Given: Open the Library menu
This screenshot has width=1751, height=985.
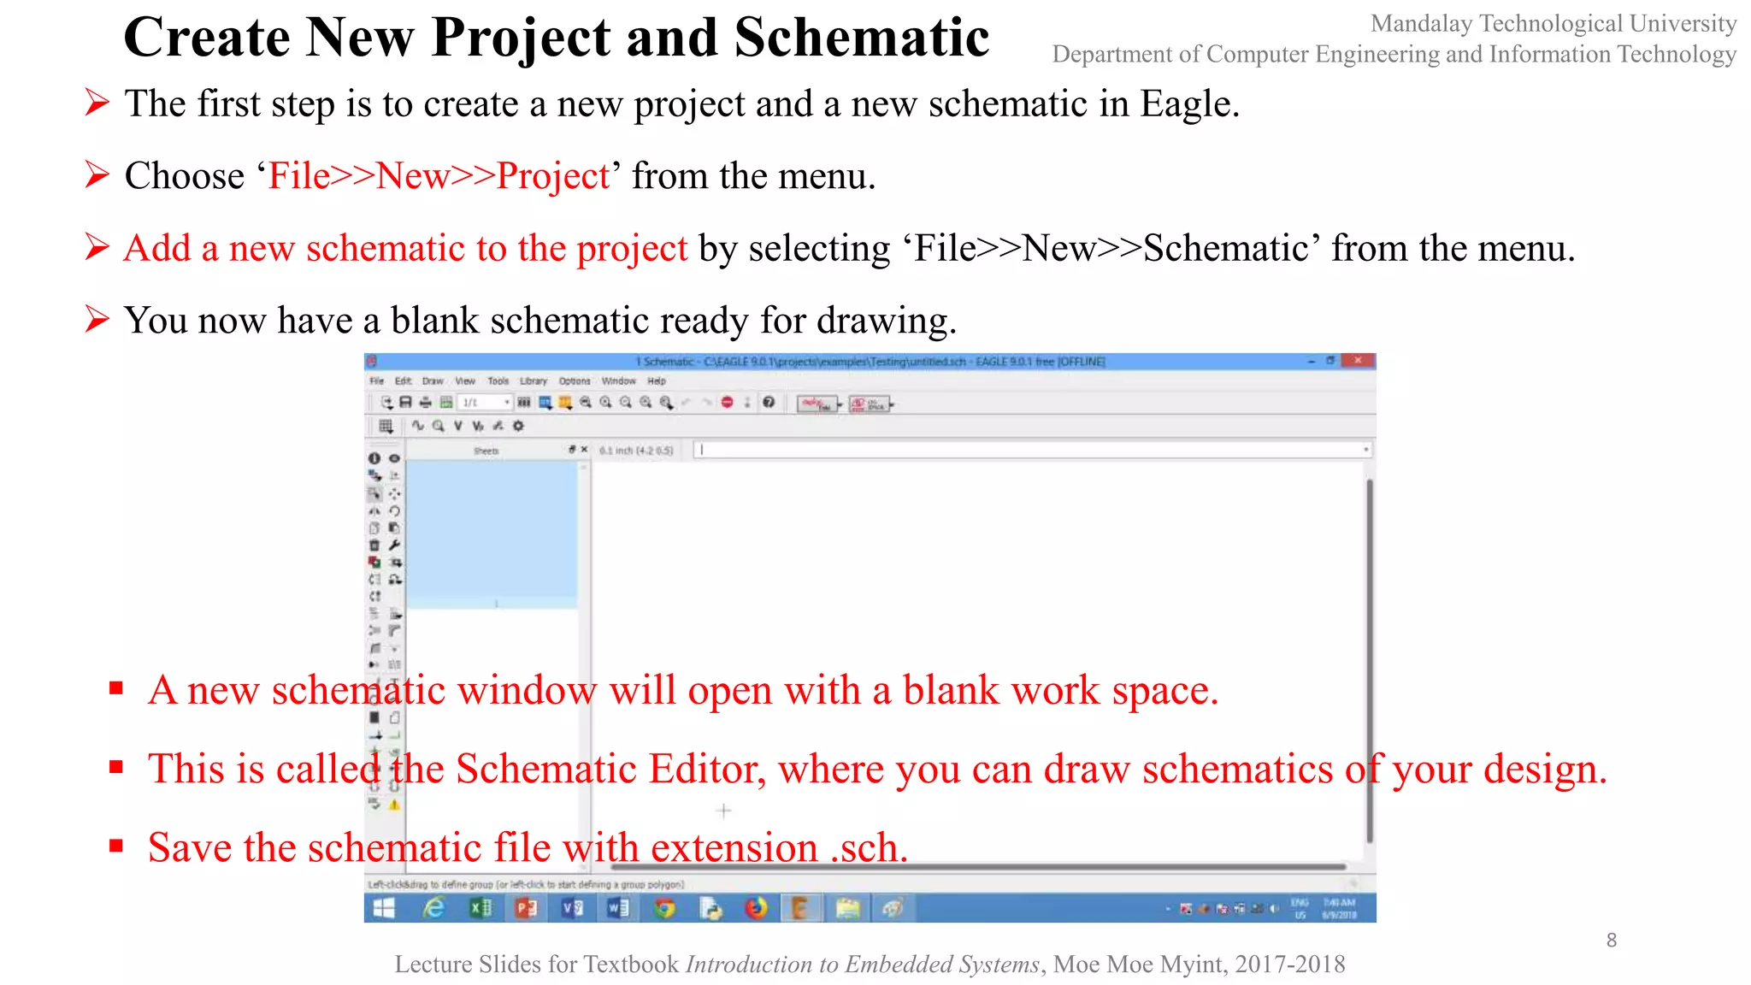Looking at the screenshot, I should [x=533, y=380].
